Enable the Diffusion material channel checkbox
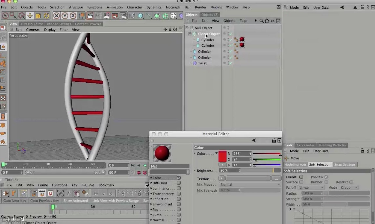This screenshot has width=375, height=224. click(178, 183)
